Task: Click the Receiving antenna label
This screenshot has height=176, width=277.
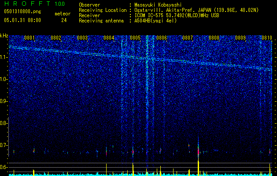Action: pos(101,21)
